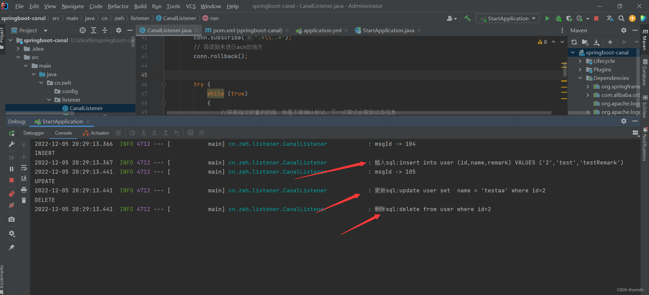649x295 pixels.
Task: Step over in debugger toolbar
Action: pos(132,133)
